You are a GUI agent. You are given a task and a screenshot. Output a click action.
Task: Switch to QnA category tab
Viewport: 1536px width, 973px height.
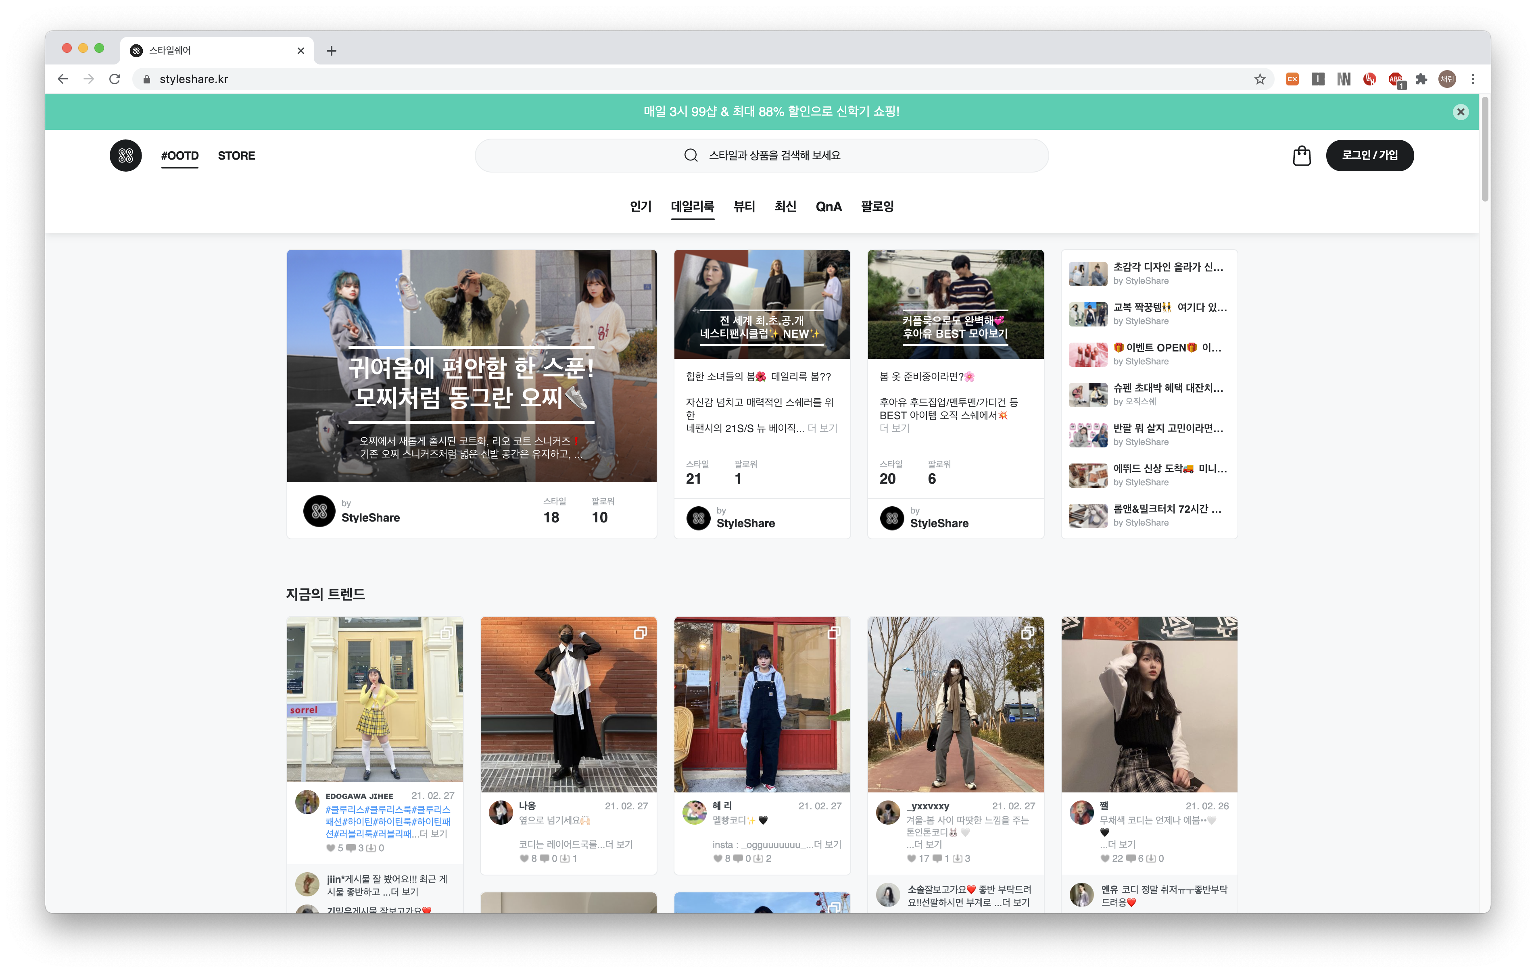829,207
